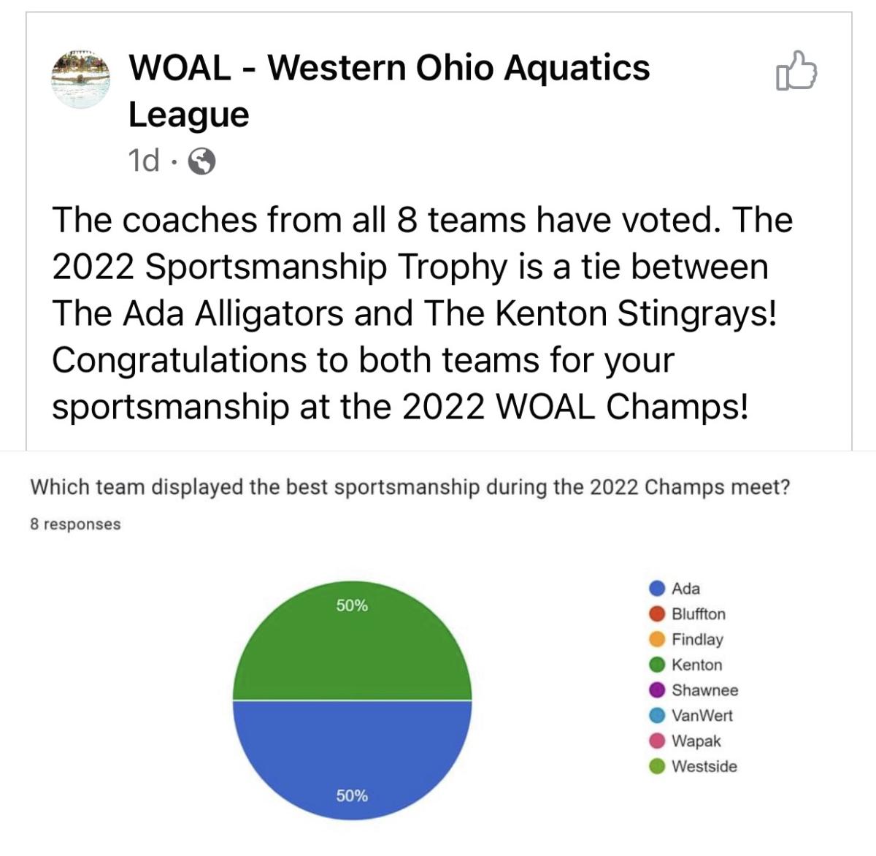Select the pink Wapak legend dot
Viewport: 876px width, 856px height.
click(x=657, y=741)
